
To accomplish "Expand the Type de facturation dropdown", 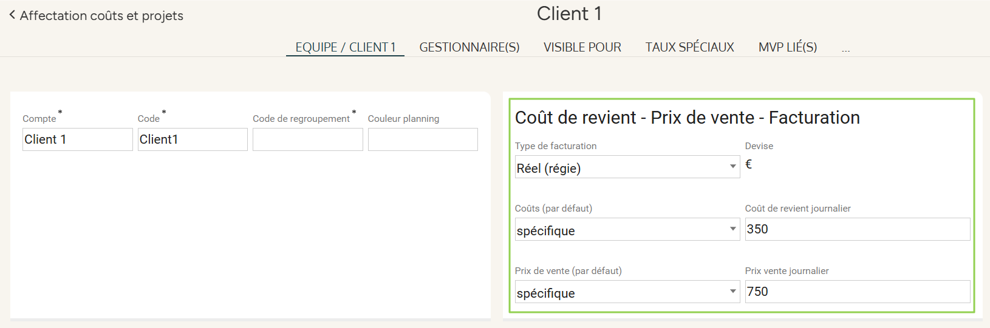I will click(627, 167).
